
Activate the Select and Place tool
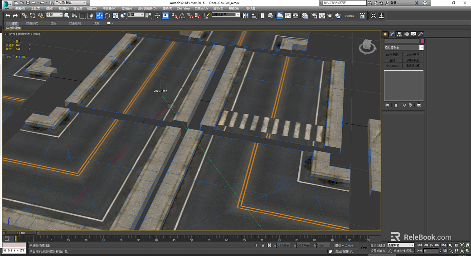[x=123, y=15]
